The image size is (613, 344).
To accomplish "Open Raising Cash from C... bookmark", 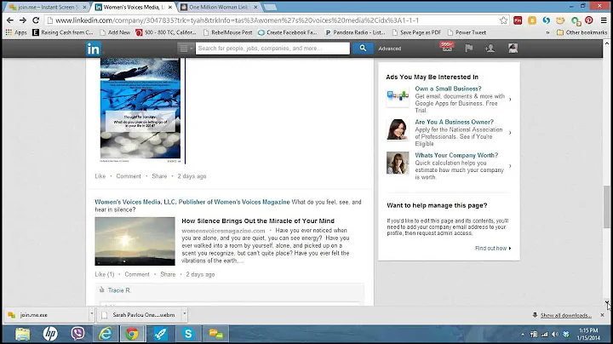I will click(62, 32).
